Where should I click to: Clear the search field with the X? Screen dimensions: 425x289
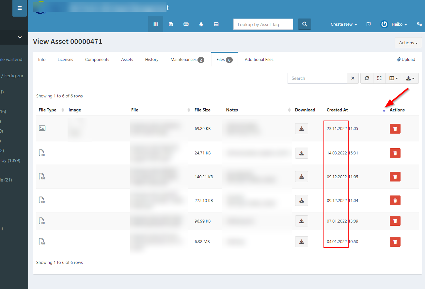click(353, 78)
